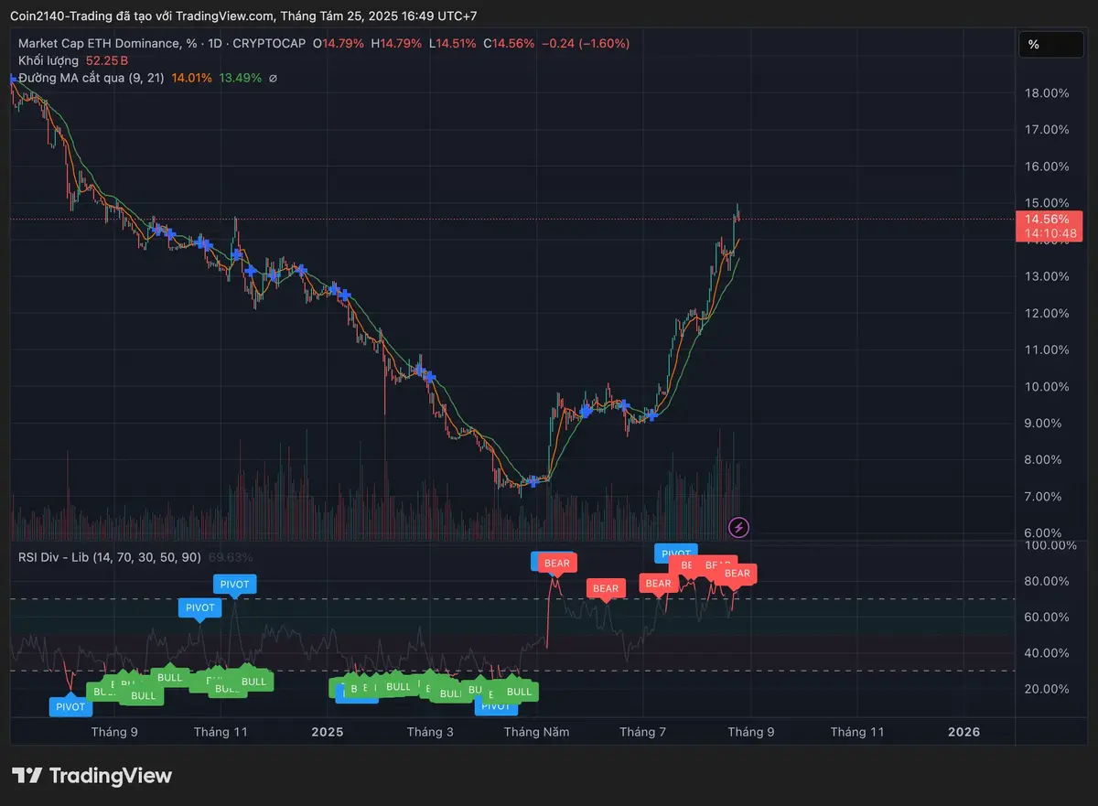The height and width of the screenshot is (806, 1098).
Task: Select the rightmost BEAR label in the RSI pane
Action: click(x=737, y=574)
